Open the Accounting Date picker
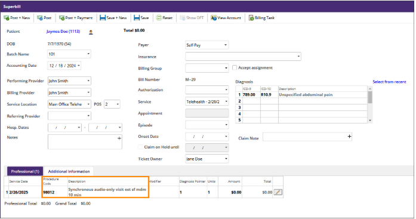Image resolution: width=416 pixels, height=219 pixels. tap(79, 66)
